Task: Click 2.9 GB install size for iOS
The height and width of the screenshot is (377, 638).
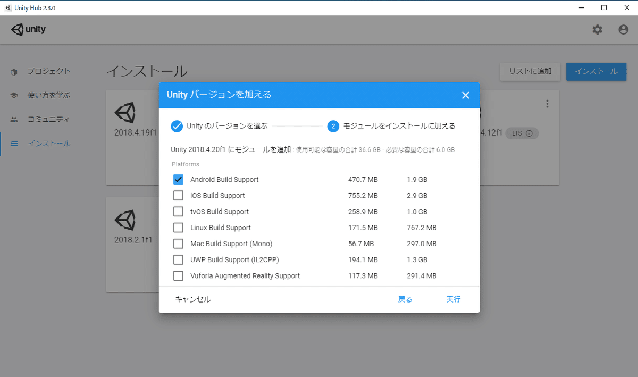Action: coord(417,196)
